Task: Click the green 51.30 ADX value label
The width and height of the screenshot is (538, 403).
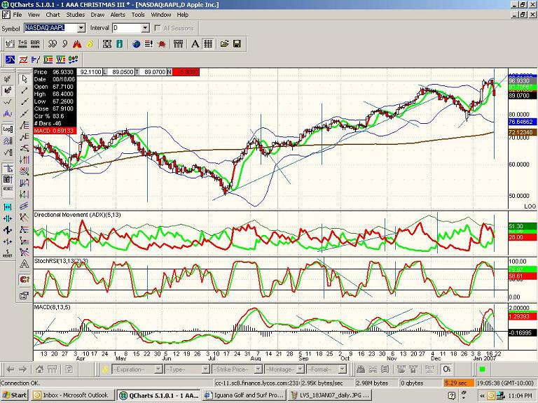Action: [522, 226]
